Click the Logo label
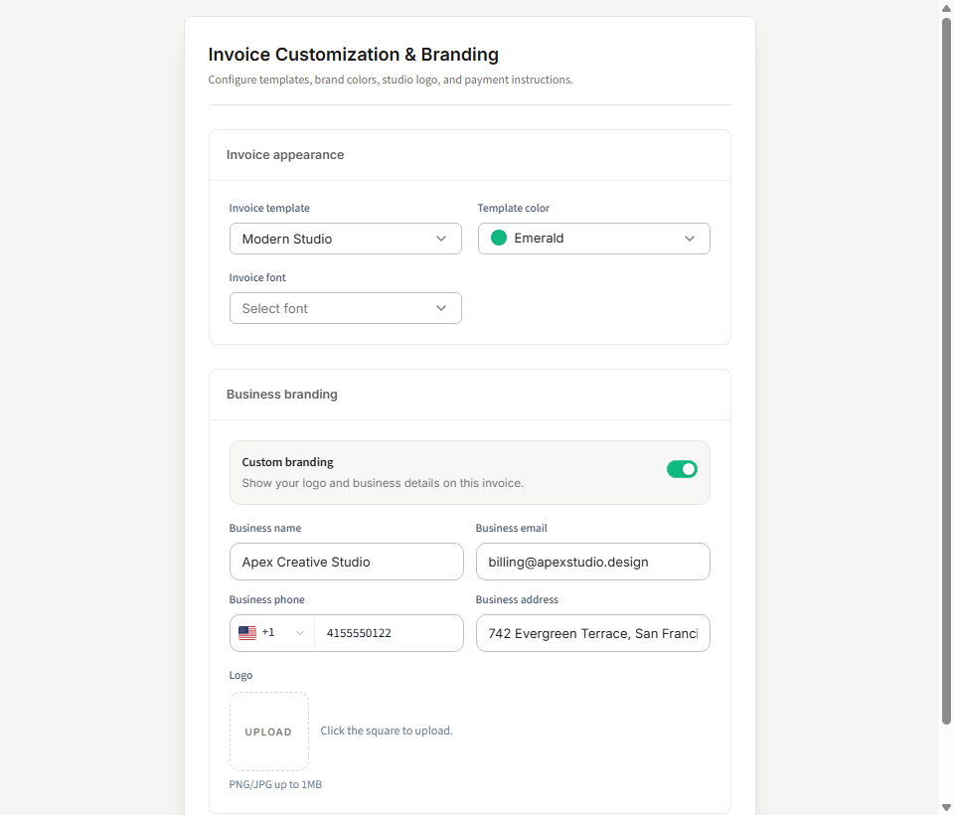Image resolution: width=954 pixels, height=815 pixels. click(240, 675)
